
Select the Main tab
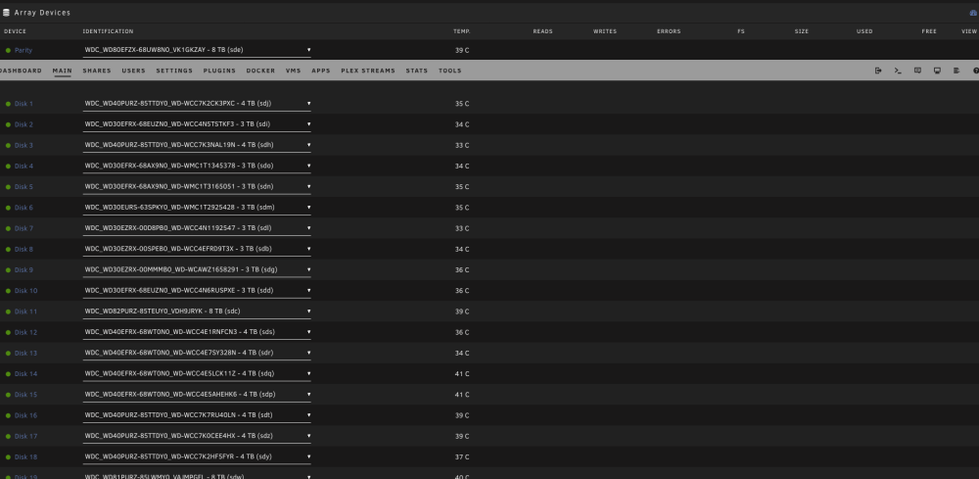62,71
